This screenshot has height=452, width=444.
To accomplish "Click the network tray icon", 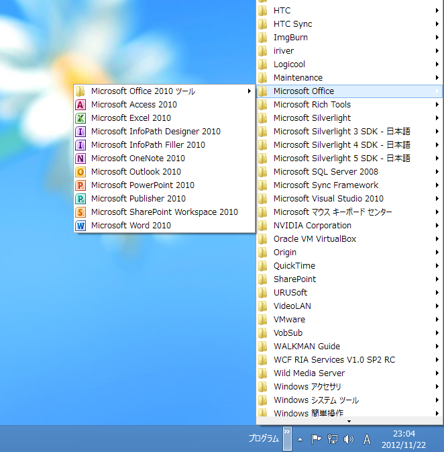I will click(333, 439).
